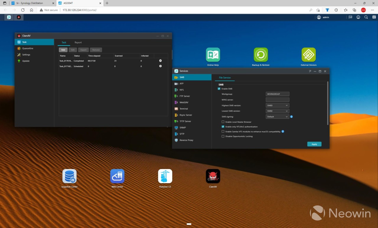Screen dimensions: 378x228
Task: Toggle Enable only NTLMv2 authentication checkbox
Action: tap(223, 127)
